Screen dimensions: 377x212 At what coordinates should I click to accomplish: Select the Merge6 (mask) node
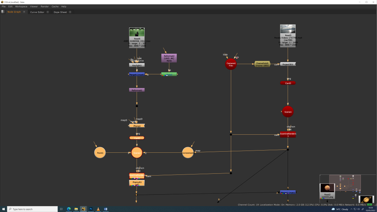click(x=137, y=74)
